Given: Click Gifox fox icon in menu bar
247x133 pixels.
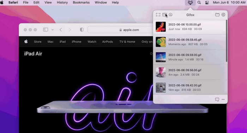Looking at the screenshot, I should (x=190, y=2).
